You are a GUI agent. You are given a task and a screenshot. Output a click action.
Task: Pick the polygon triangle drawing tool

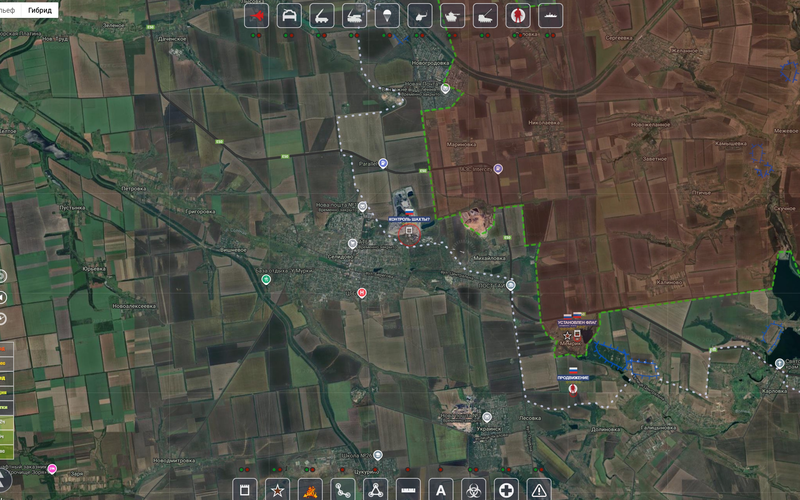(375, 490)
